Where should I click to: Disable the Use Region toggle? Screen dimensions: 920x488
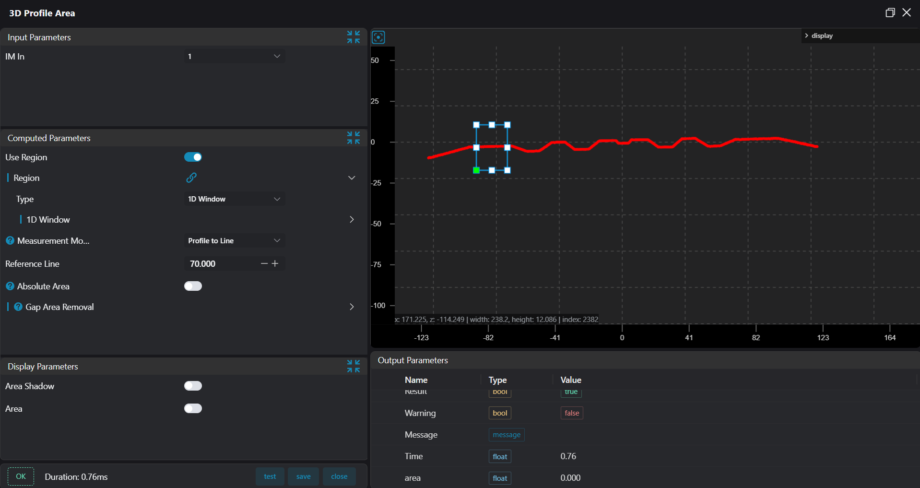click(193, 157)
